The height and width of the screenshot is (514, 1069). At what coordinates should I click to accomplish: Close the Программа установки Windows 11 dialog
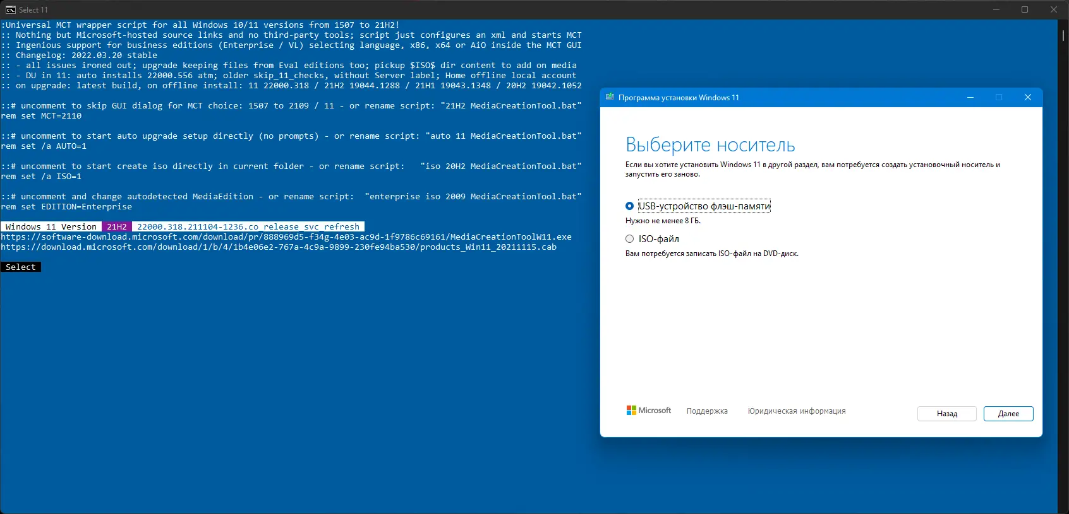pyautogui.click(x=1028, y=97)
